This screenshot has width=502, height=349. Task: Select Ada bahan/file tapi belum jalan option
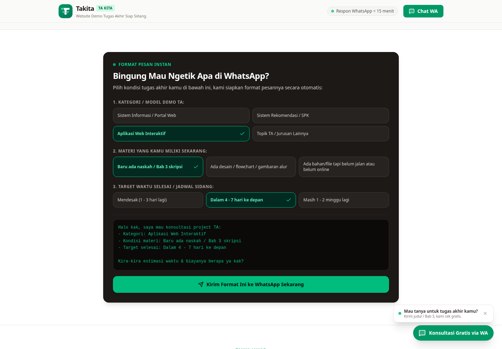pyautogui.click(x=344, y=167)
